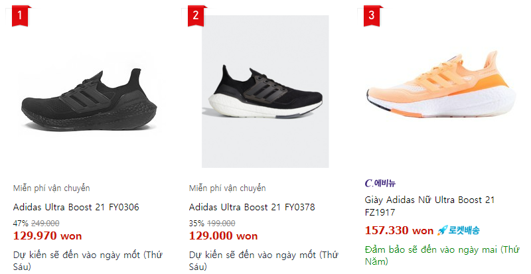
Task: Open the orange Ultra Boost shoe image
Action: 441,92
